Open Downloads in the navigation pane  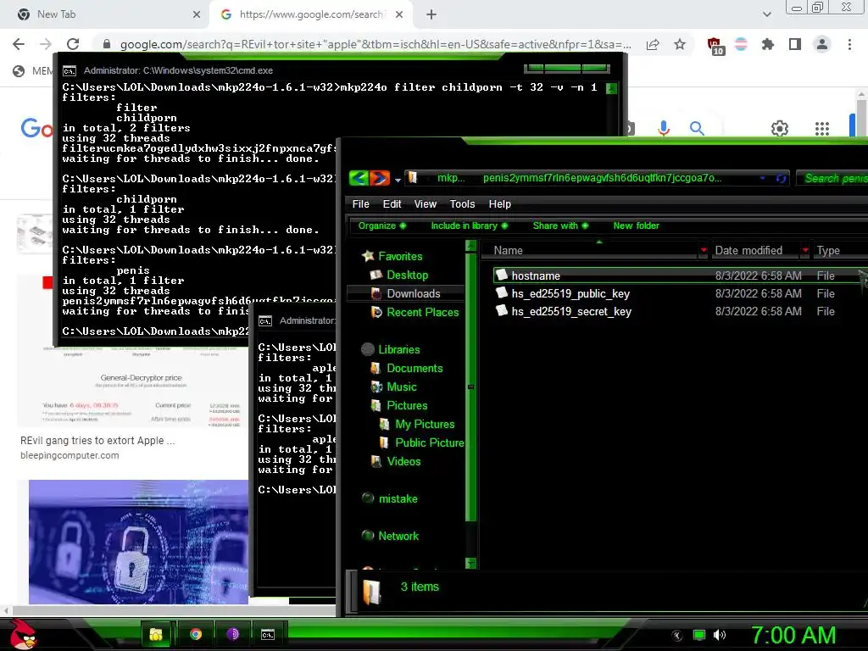pos(413,293)
